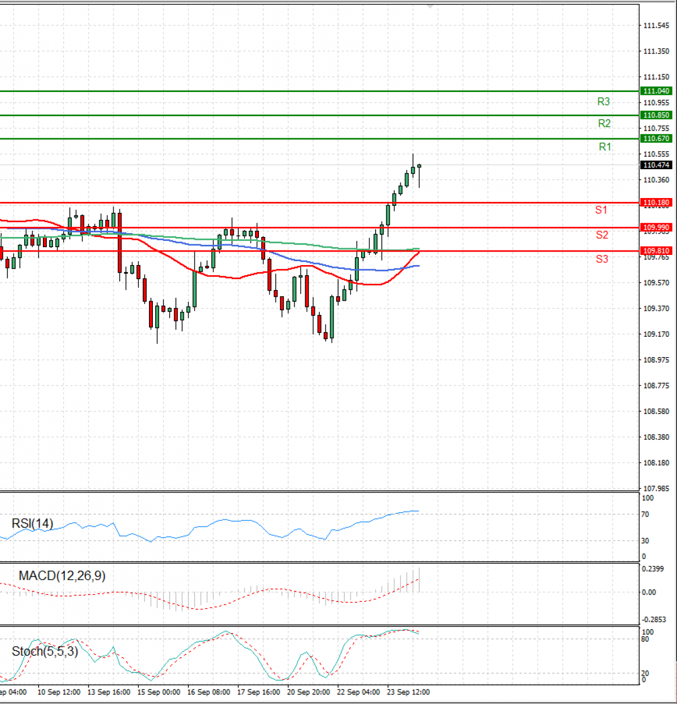
Task: Select the S2 support label
Action: tap(601, 235)
